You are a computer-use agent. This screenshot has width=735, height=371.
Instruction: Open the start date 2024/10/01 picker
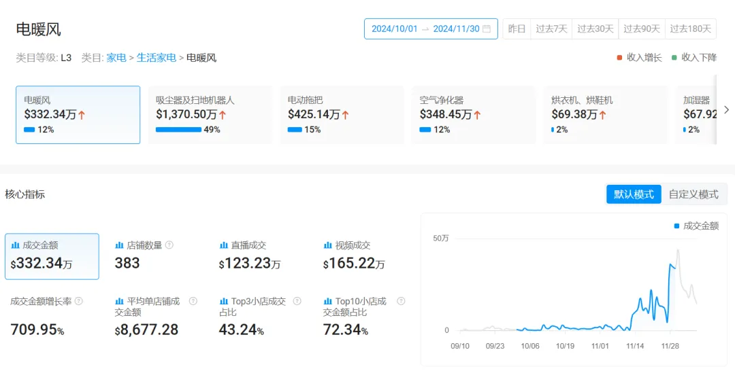coord(394,29)
